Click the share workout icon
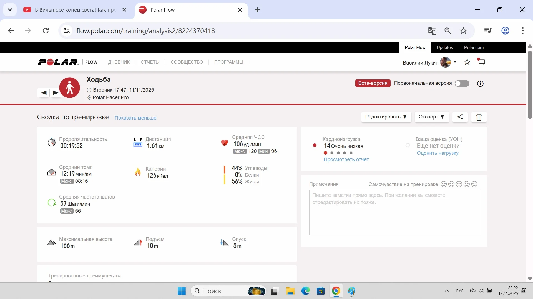 [460, 117]
